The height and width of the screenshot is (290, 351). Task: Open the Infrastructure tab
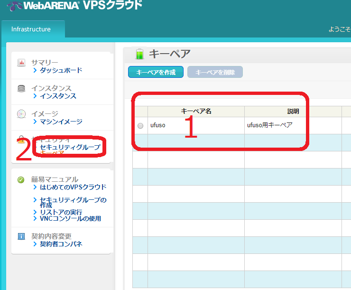click(31, 29)
